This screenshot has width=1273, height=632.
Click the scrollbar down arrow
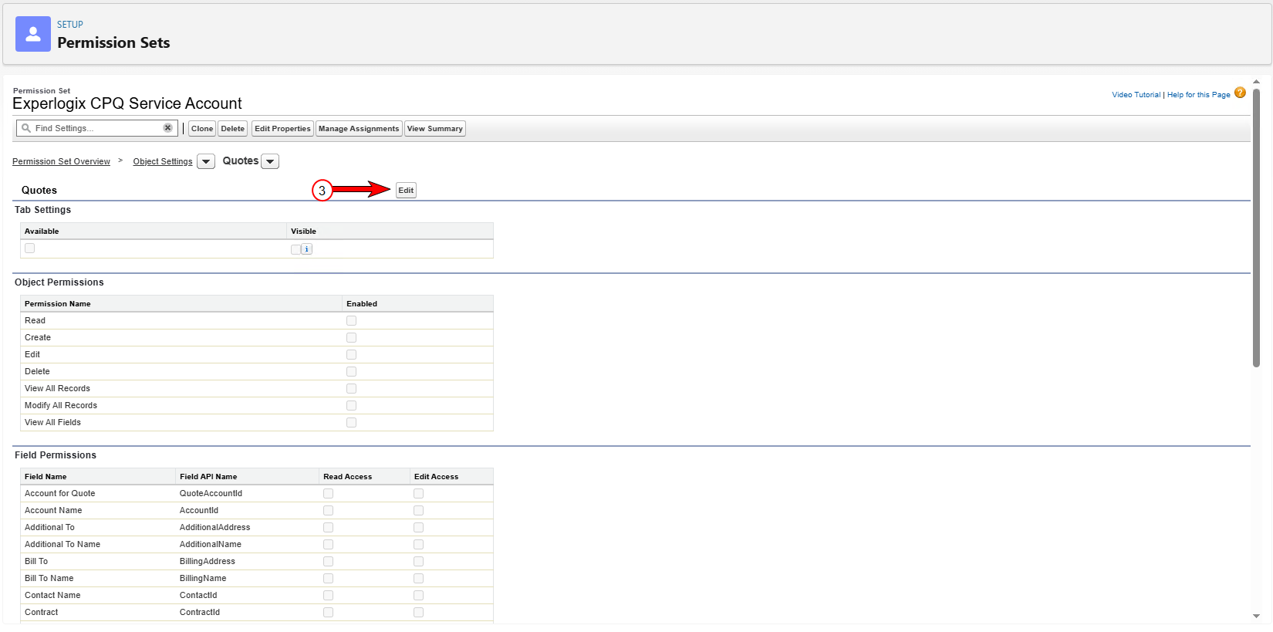coord(1256,616)
